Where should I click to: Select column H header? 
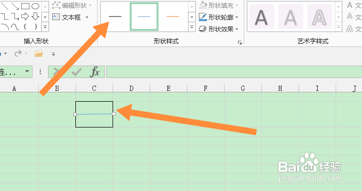(280, 88)
